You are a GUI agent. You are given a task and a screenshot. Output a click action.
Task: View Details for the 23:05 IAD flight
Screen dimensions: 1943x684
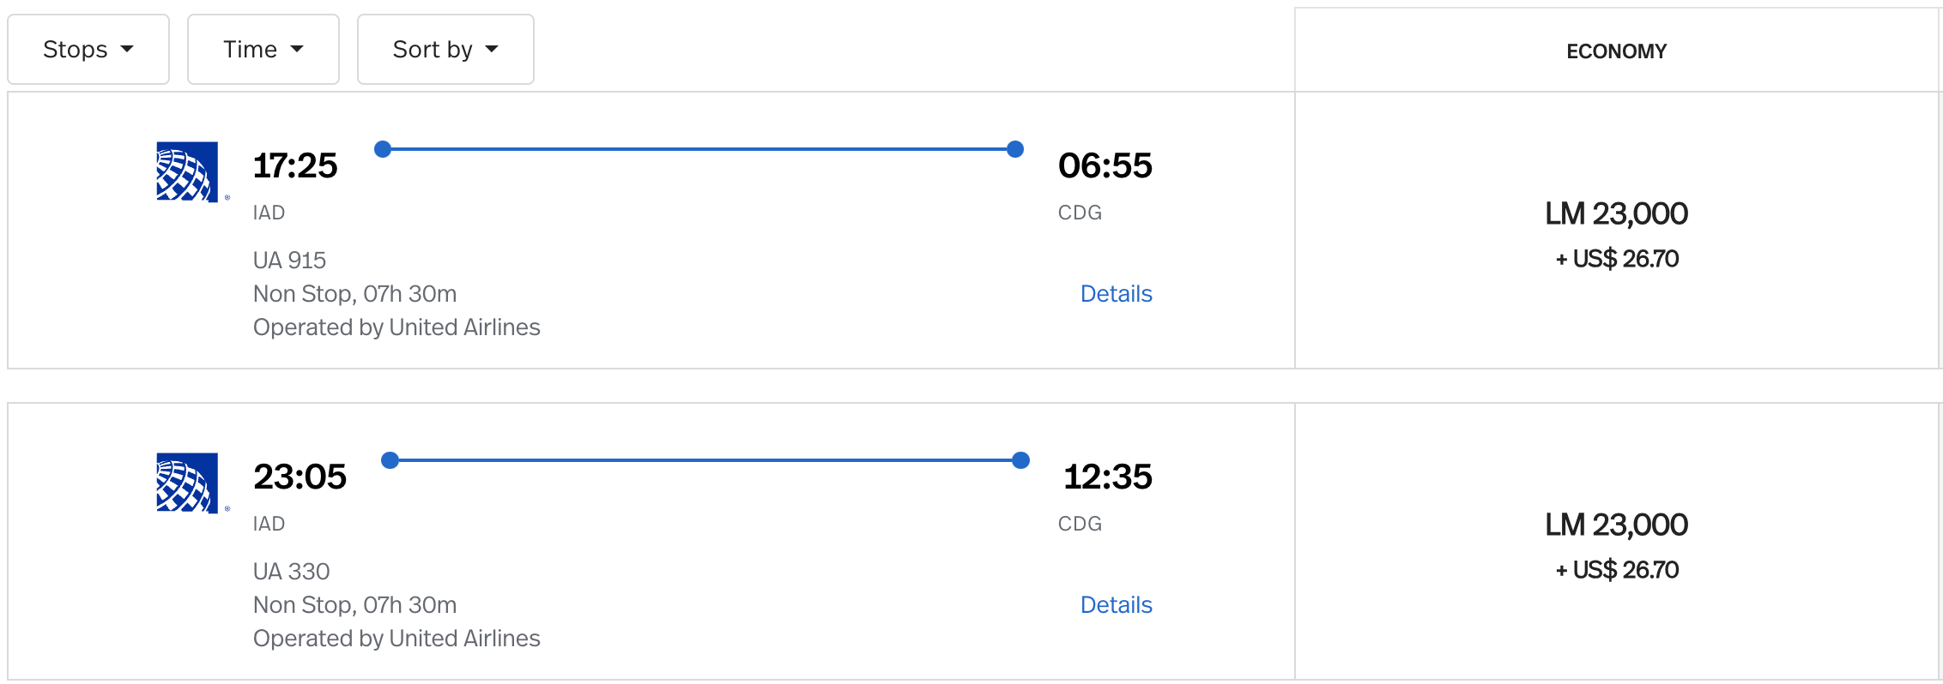click(1116, 604)
